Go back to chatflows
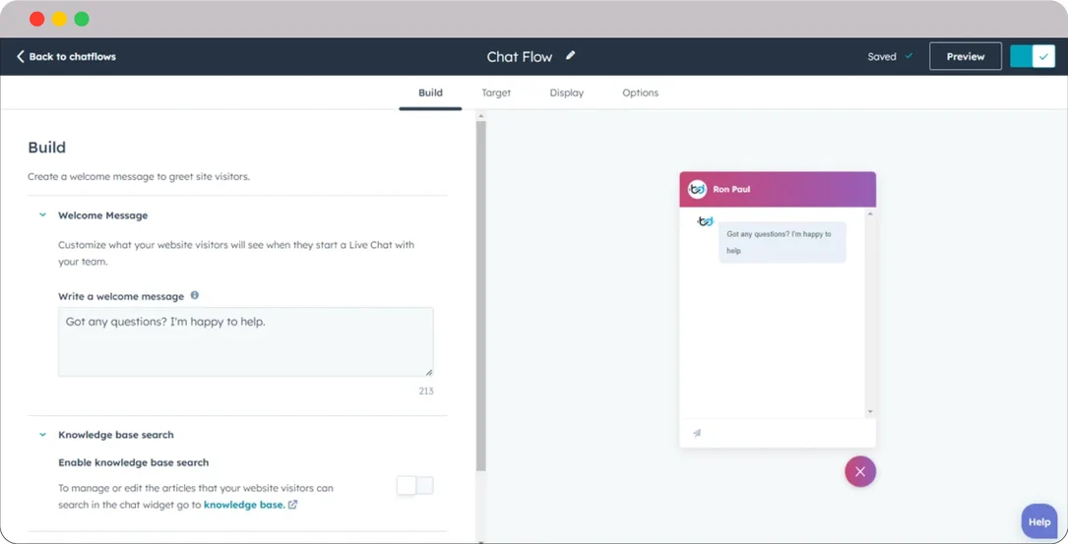 click(x=66, y=56)
